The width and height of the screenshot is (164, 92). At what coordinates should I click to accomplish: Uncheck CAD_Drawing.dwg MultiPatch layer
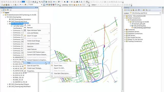click(x=10, y=86)
